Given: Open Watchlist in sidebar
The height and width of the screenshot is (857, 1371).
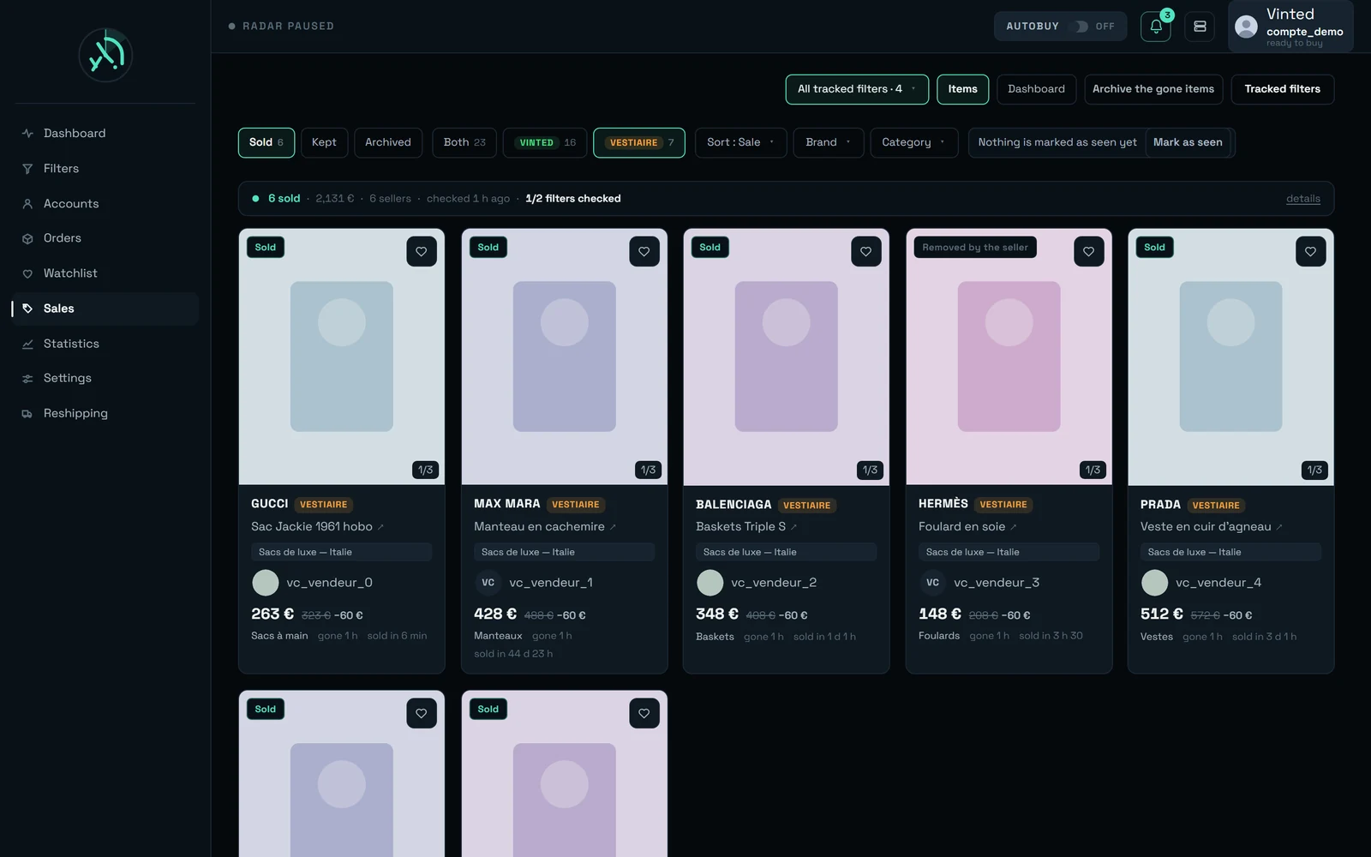Looking at the screenshot, I should pyautogui.click(x=105, y=273).
